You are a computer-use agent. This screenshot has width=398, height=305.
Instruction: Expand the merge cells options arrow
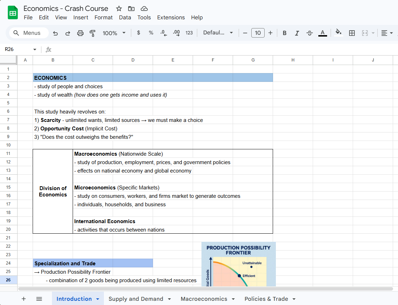tap(373, 33)
